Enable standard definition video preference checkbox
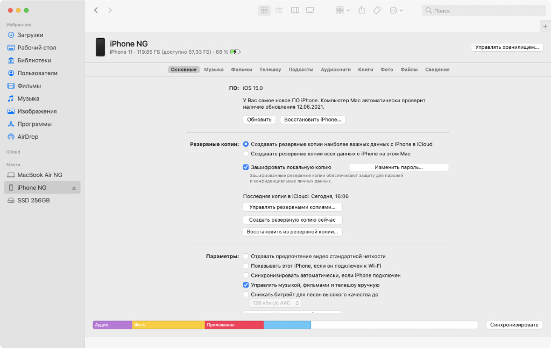The image size is (551, 348). click(x=245, y=257)
